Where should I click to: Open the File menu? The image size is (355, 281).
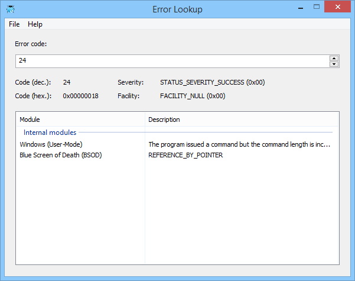point(14,24)
